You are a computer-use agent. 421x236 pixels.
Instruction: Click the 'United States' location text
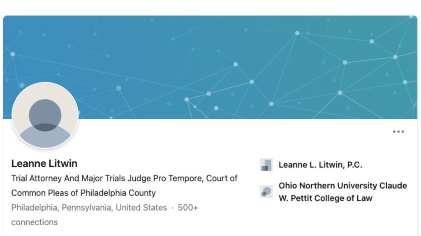coord(141,208)
